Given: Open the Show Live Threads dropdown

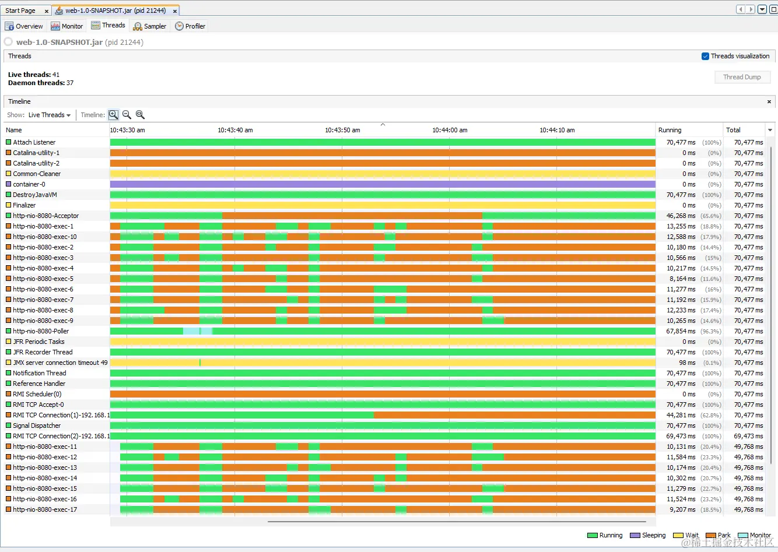Looking at the screenshot, I should point(50,115).
